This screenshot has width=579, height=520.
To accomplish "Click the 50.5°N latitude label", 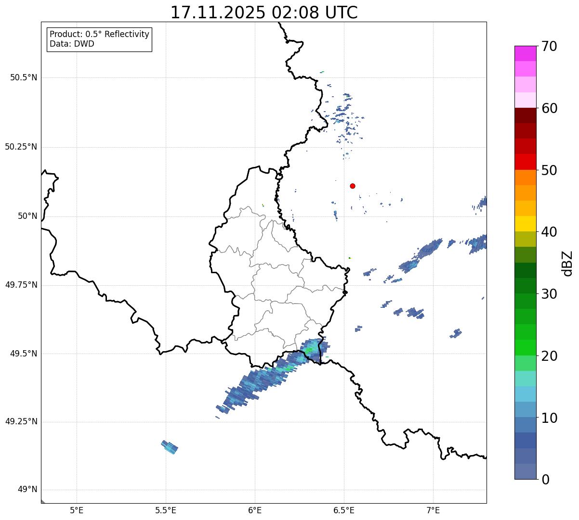I will [x=24, y=77].
